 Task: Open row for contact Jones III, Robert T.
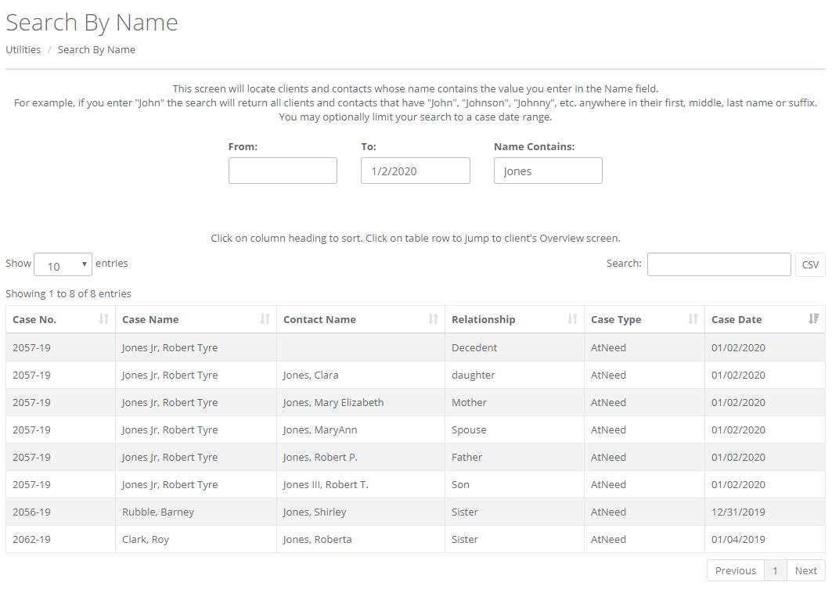(326, 484)
